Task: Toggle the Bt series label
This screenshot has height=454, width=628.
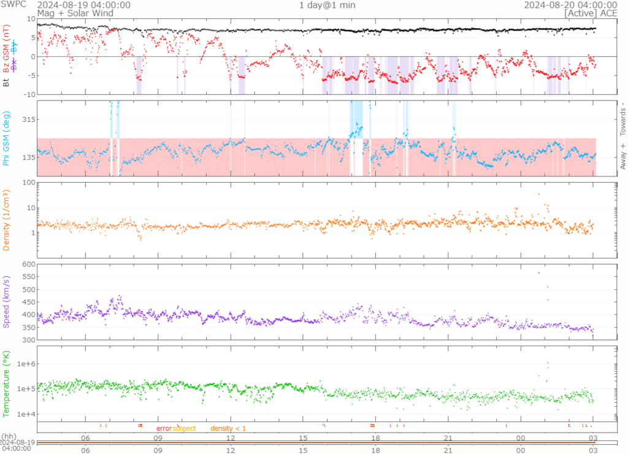Action: 7,81
